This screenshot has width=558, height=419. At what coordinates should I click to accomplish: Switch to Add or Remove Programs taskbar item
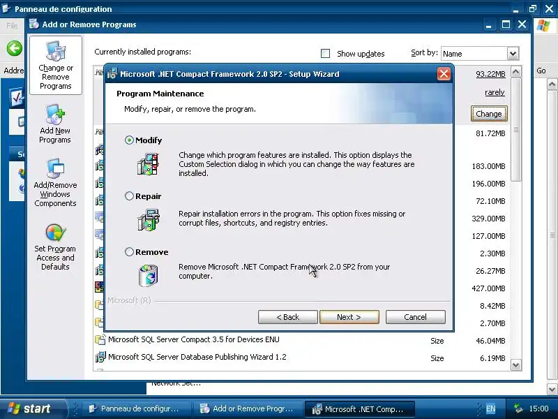pos(248,409)
